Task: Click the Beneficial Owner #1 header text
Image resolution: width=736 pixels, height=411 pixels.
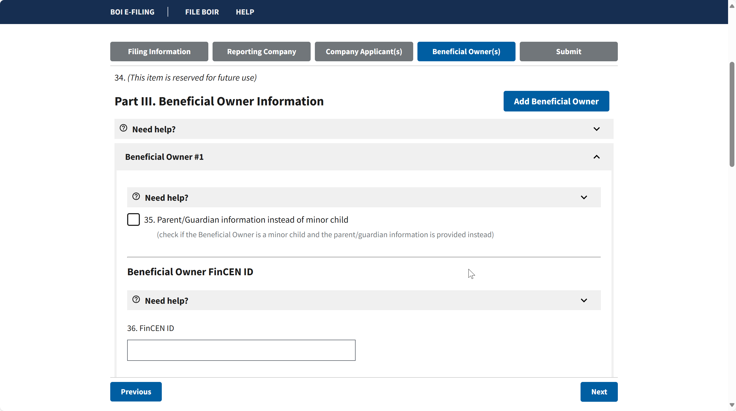Action: (x=164, y=157)
